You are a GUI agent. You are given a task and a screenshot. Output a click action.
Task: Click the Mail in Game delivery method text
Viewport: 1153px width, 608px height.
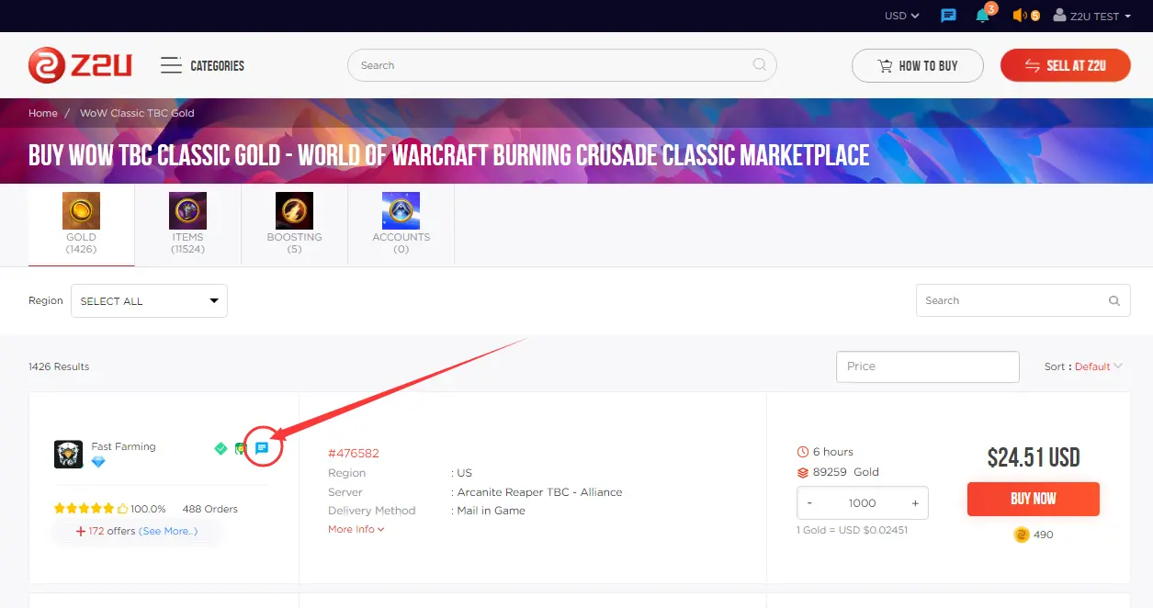(492, 511)
